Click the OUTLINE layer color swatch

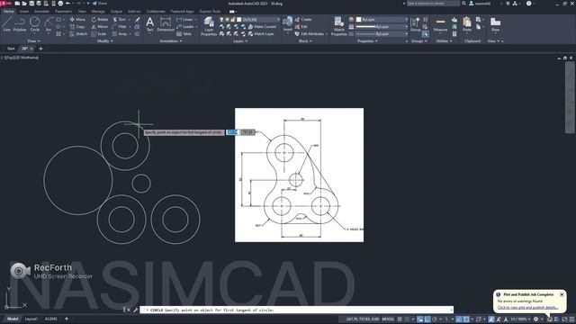coord(239,20)
